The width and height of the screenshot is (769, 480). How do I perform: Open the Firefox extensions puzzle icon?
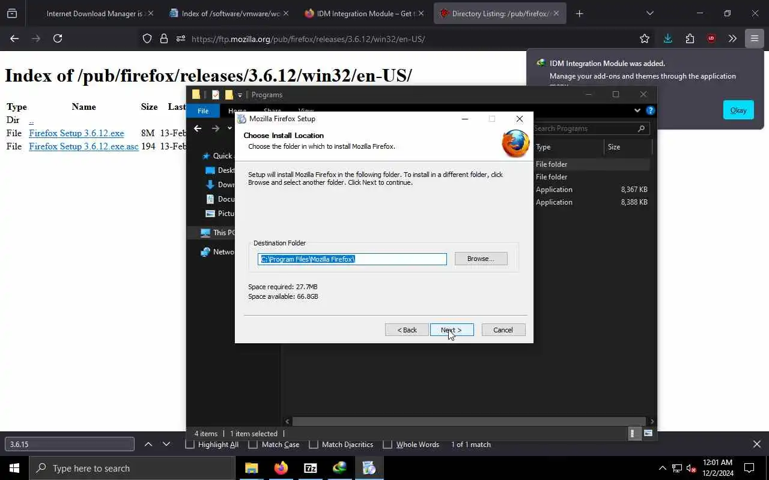click(690, 38)
